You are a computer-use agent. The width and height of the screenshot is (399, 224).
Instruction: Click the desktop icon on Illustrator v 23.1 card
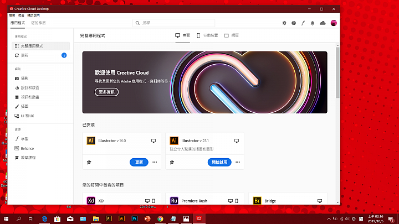[237, 140]
